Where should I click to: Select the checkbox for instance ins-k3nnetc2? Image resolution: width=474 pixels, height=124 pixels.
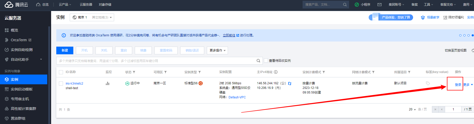[x=61, y=84]
